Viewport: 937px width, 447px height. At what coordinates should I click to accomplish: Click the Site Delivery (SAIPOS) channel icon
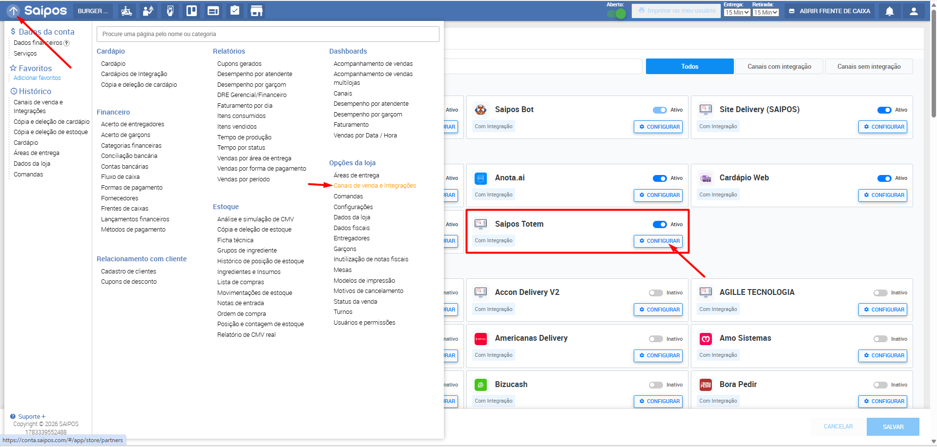(706, 110)
